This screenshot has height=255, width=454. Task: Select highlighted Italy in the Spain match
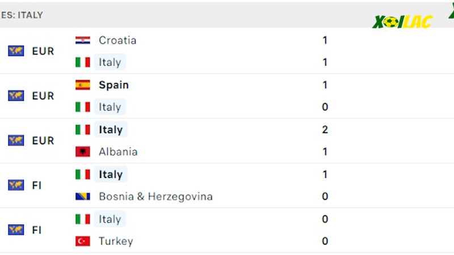[x=110, y=107]
